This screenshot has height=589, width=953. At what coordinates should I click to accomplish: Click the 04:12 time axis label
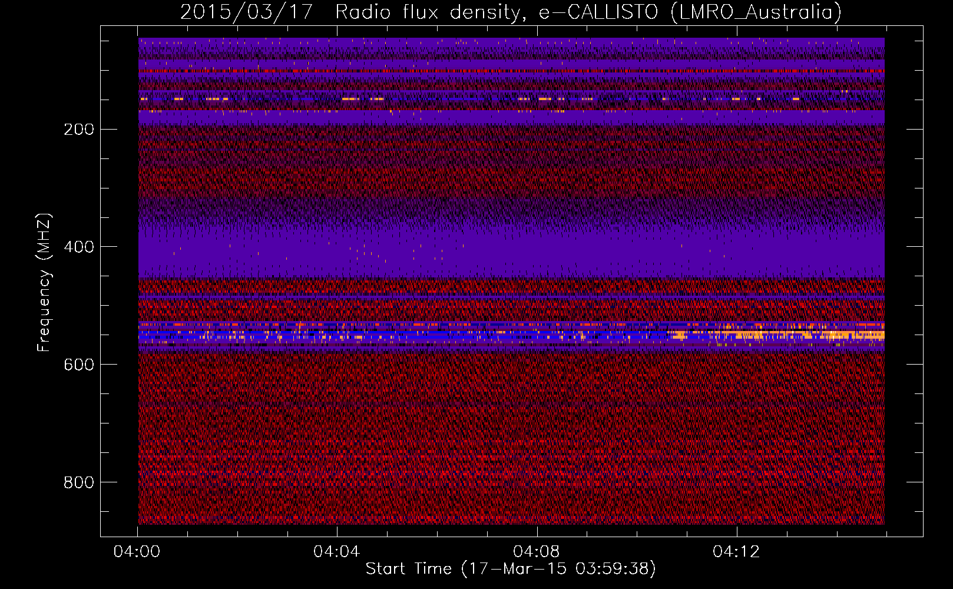[x=736, y=552]
